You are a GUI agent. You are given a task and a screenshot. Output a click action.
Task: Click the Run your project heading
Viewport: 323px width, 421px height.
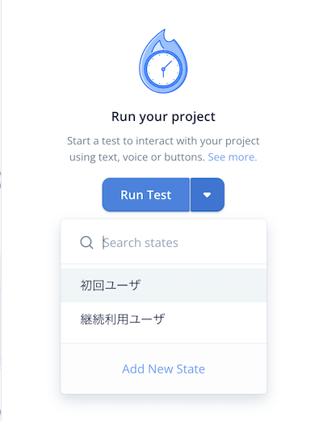coord(163,117)
